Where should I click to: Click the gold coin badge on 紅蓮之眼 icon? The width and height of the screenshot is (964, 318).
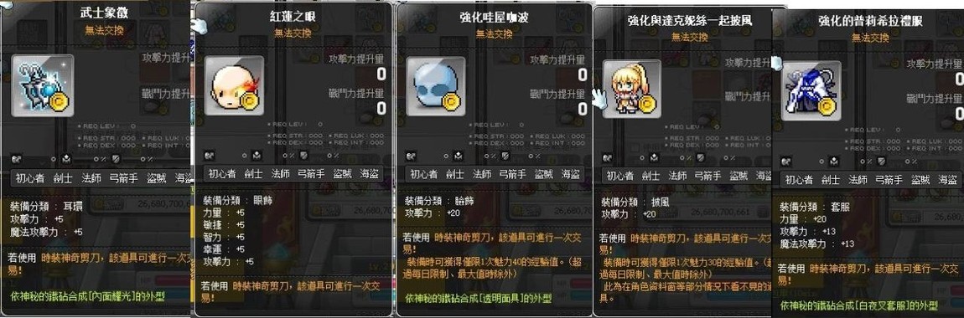point(250,102)
